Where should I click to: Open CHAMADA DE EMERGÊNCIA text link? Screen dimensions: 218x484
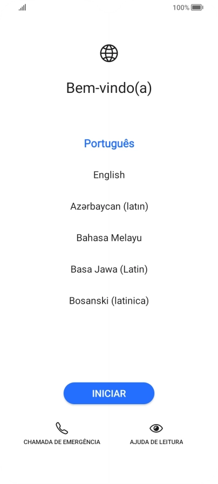coord(62,442)
